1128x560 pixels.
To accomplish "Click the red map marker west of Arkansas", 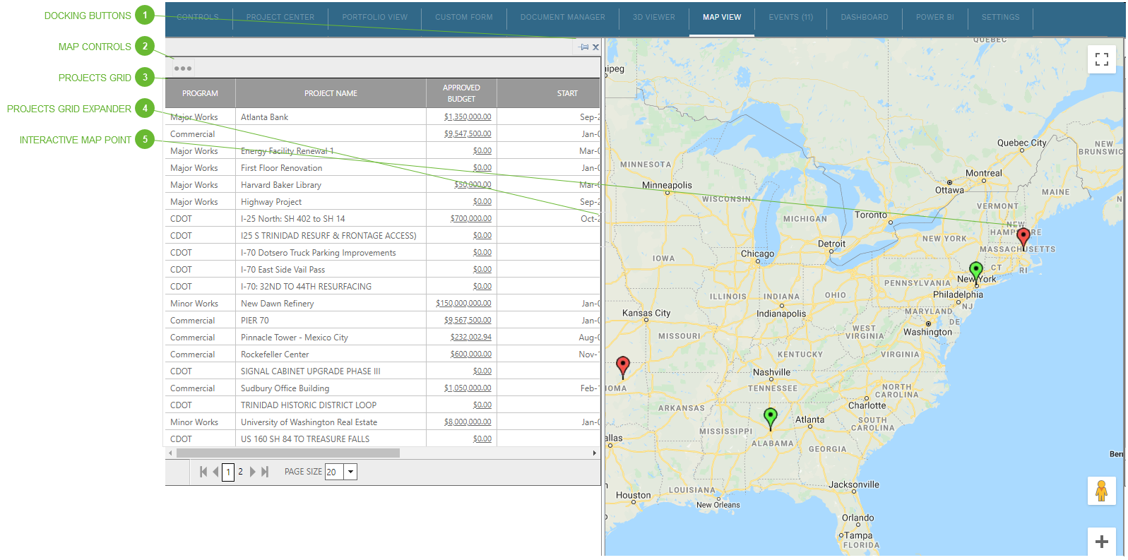I will [x=622, y=368].
